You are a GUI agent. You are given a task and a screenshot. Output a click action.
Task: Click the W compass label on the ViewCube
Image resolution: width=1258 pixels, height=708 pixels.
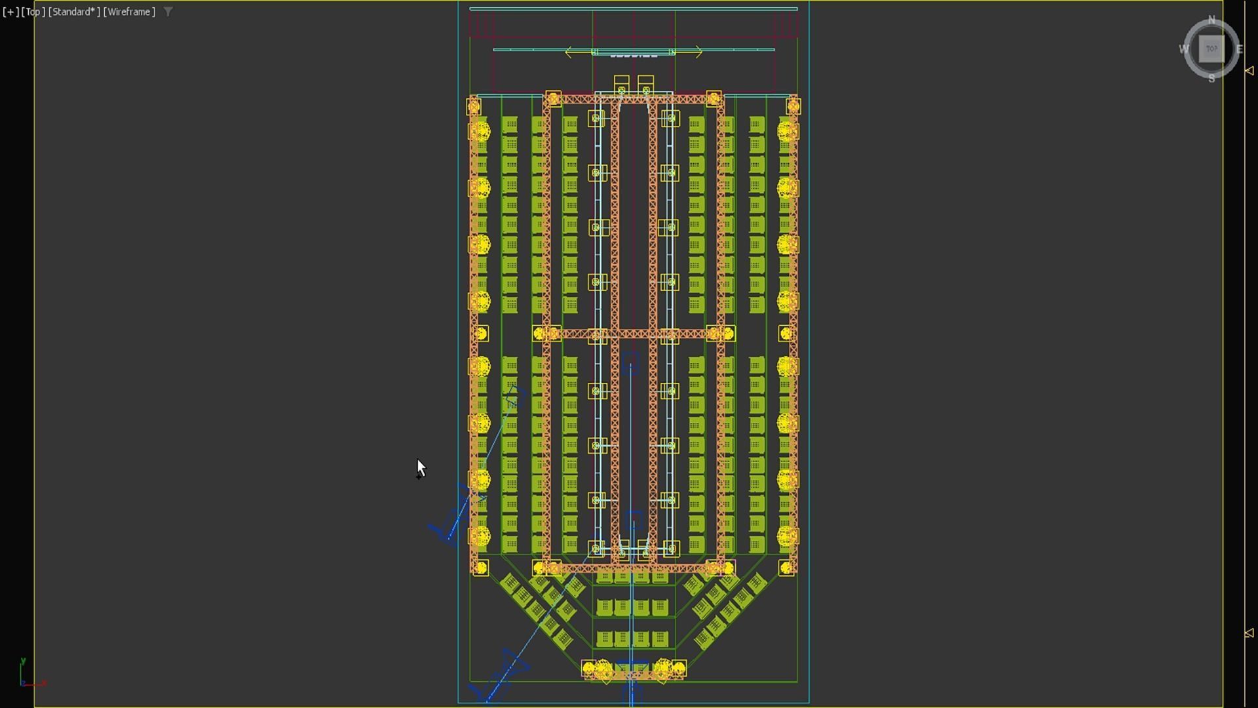1183,49
